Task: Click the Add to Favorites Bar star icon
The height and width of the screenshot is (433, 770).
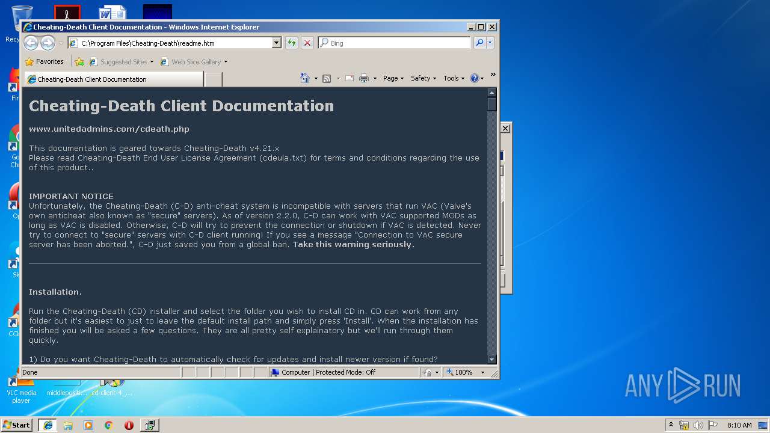Action: (79, 61)
